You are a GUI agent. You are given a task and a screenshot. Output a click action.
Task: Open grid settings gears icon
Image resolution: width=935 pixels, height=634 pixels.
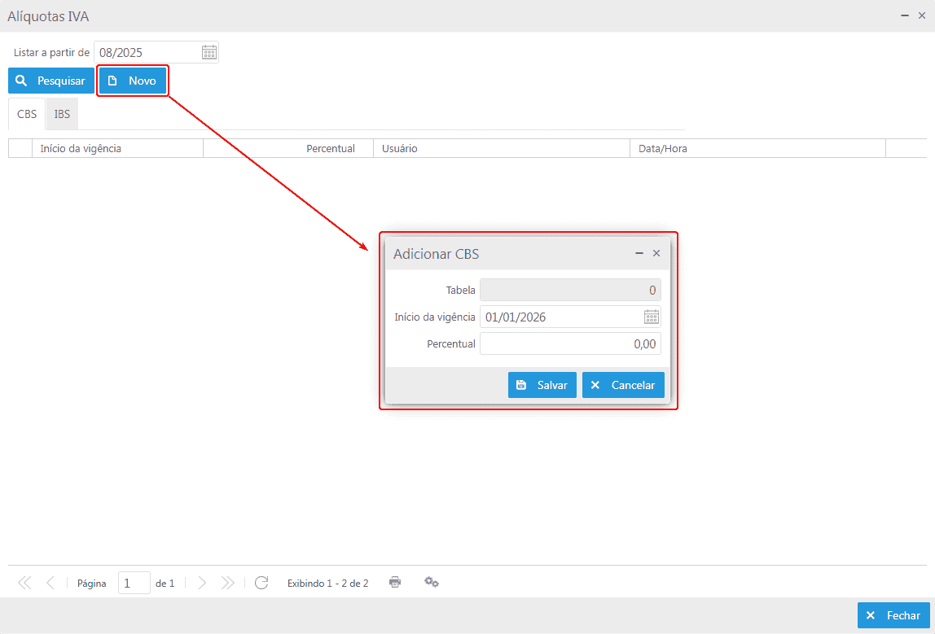(x=432, y=582)
